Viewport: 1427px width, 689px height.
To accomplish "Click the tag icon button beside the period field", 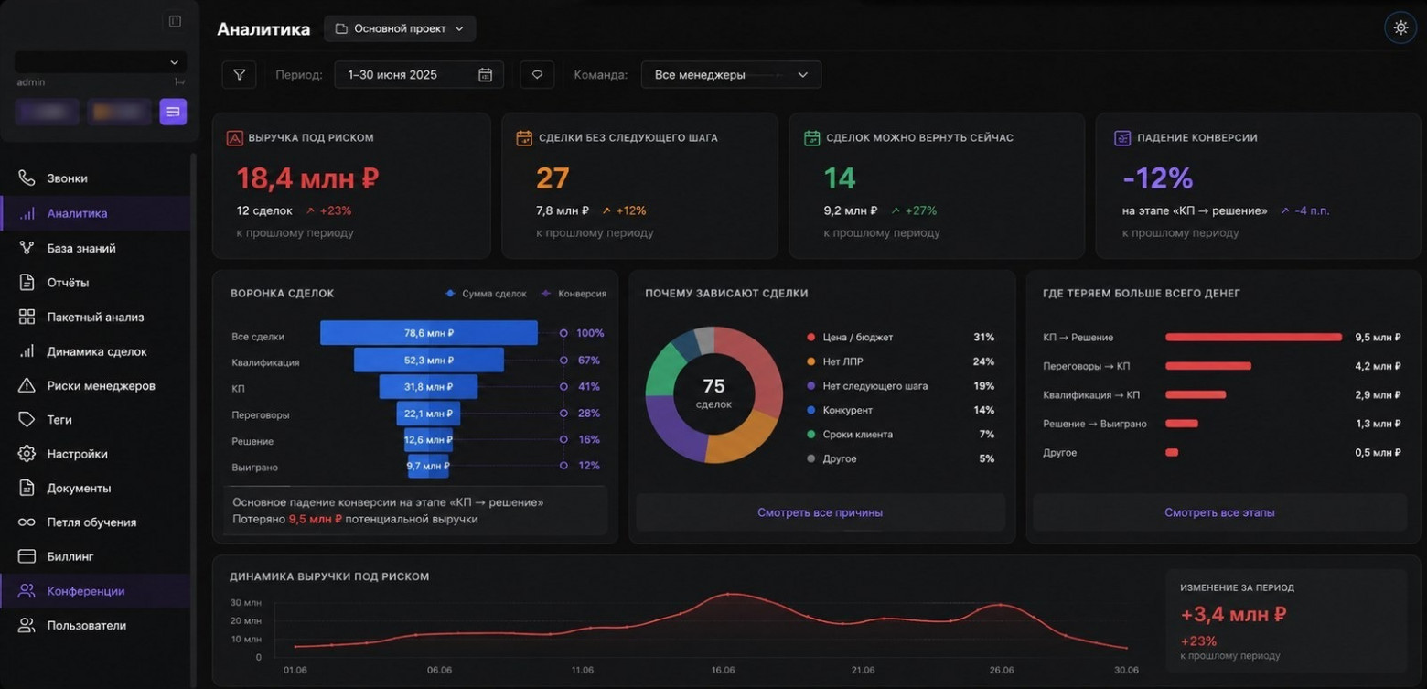I will coord(537,74).
